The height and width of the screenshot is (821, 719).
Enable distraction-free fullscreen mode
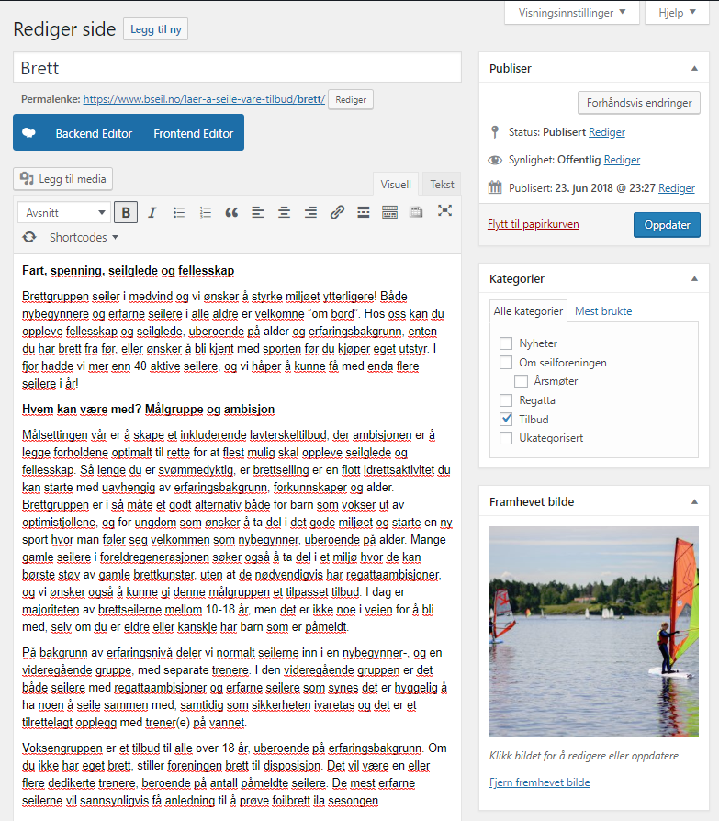(444, 211)
